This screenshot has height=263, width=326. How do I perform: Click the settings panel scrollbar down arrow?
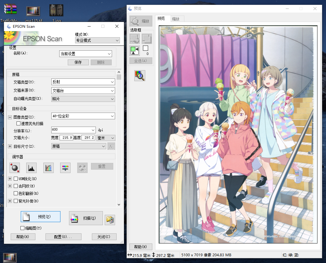click(x=119, y=205)
